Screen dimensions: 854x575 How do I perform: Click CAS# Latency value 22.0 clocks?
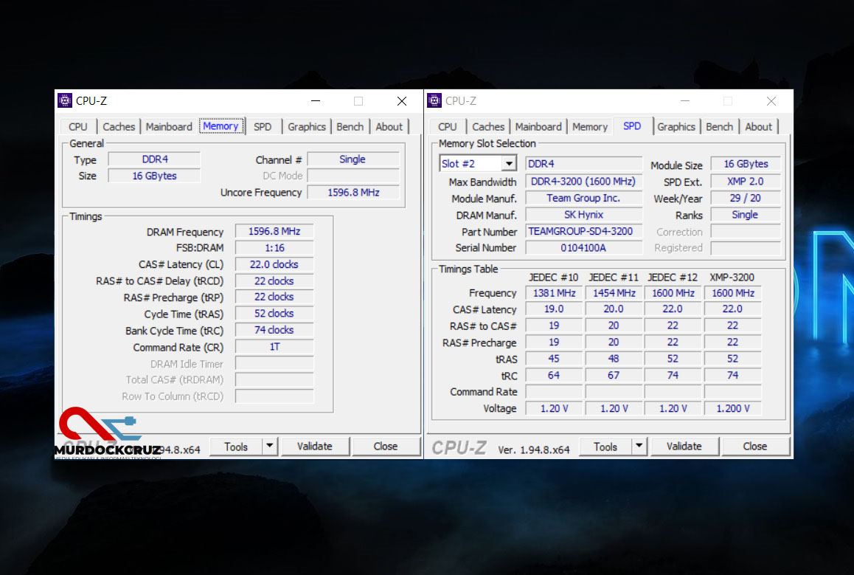click(274, 264)
